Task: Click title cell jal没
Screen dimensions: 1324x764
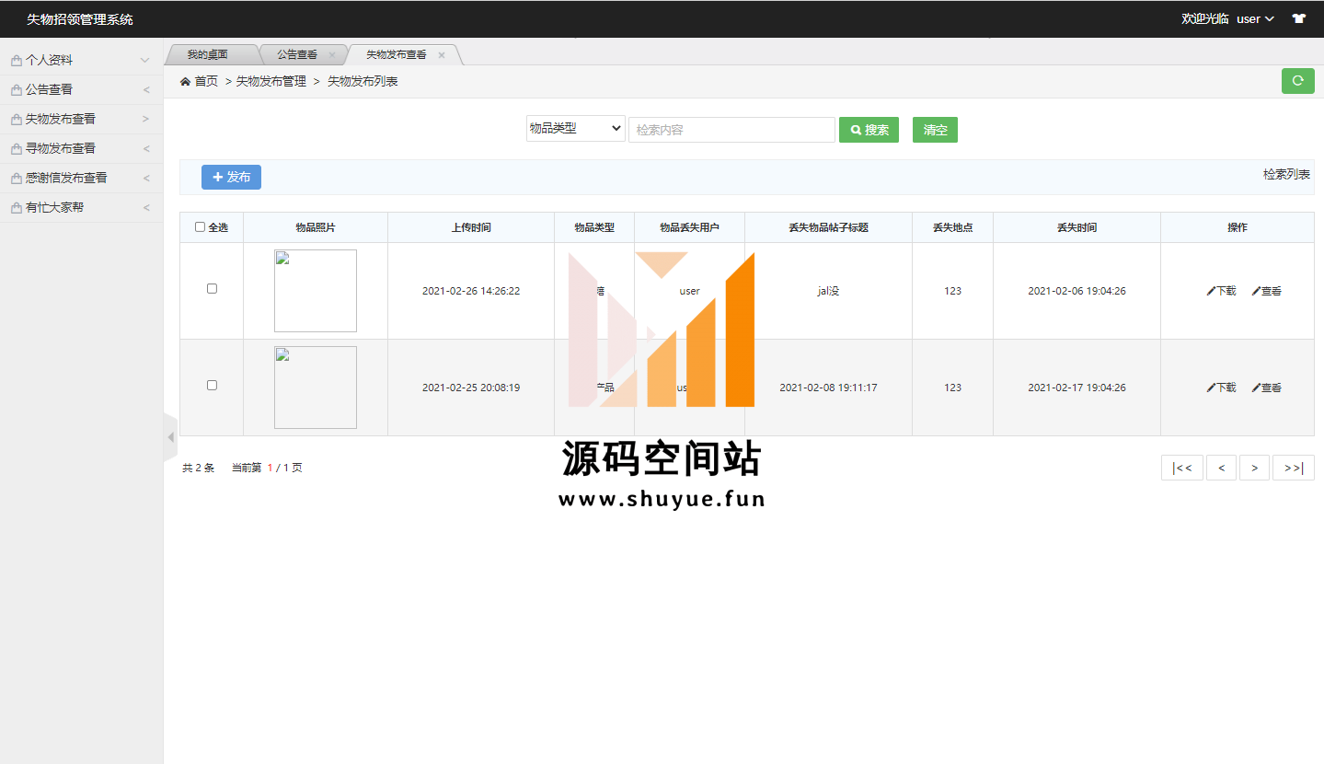Action: point(828,291)
